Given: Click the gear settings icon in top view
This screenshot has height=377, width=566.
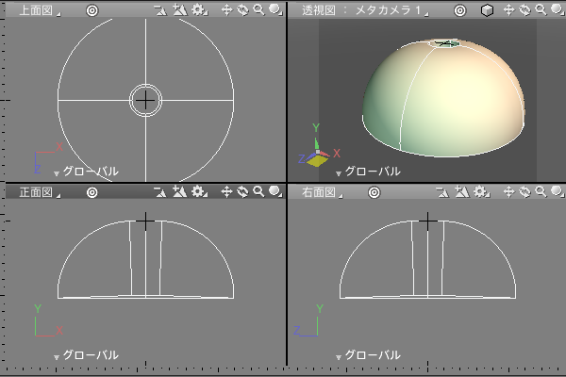Looking at the screenshot, I should (x=199, y=10).
